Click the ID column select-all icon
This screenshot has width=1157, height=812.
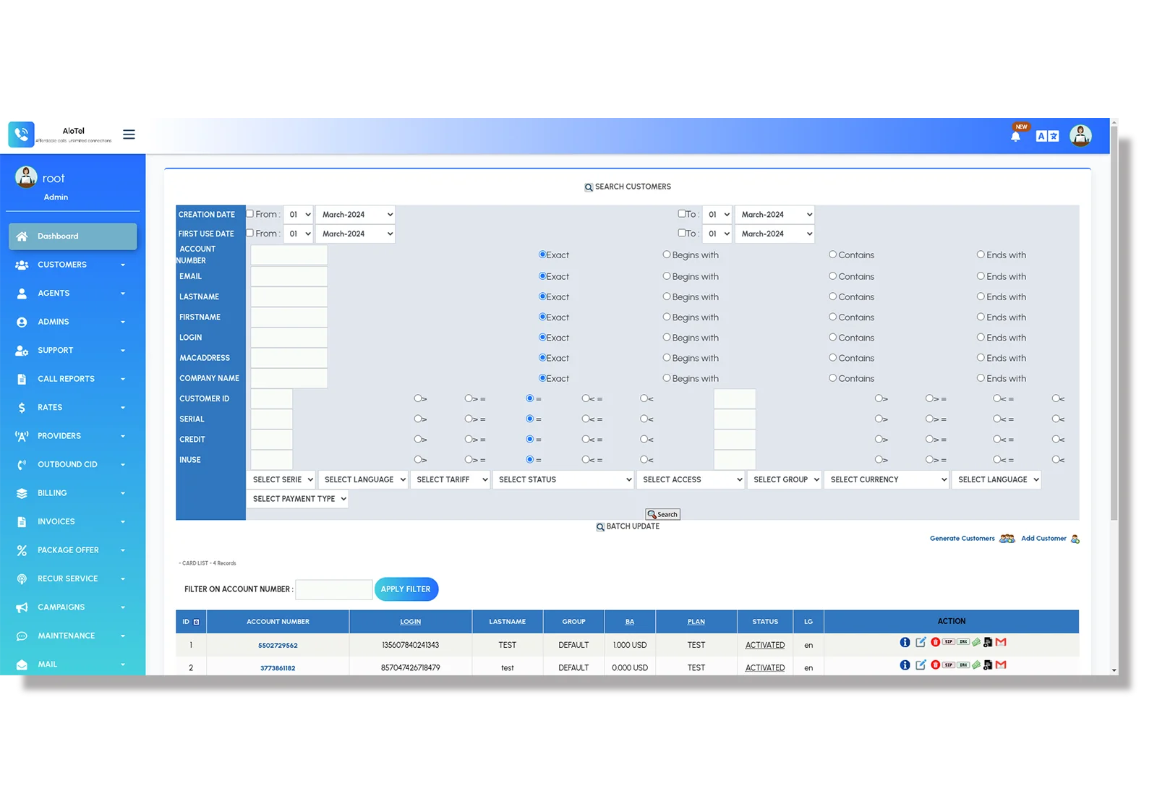(x=196, y=622)
